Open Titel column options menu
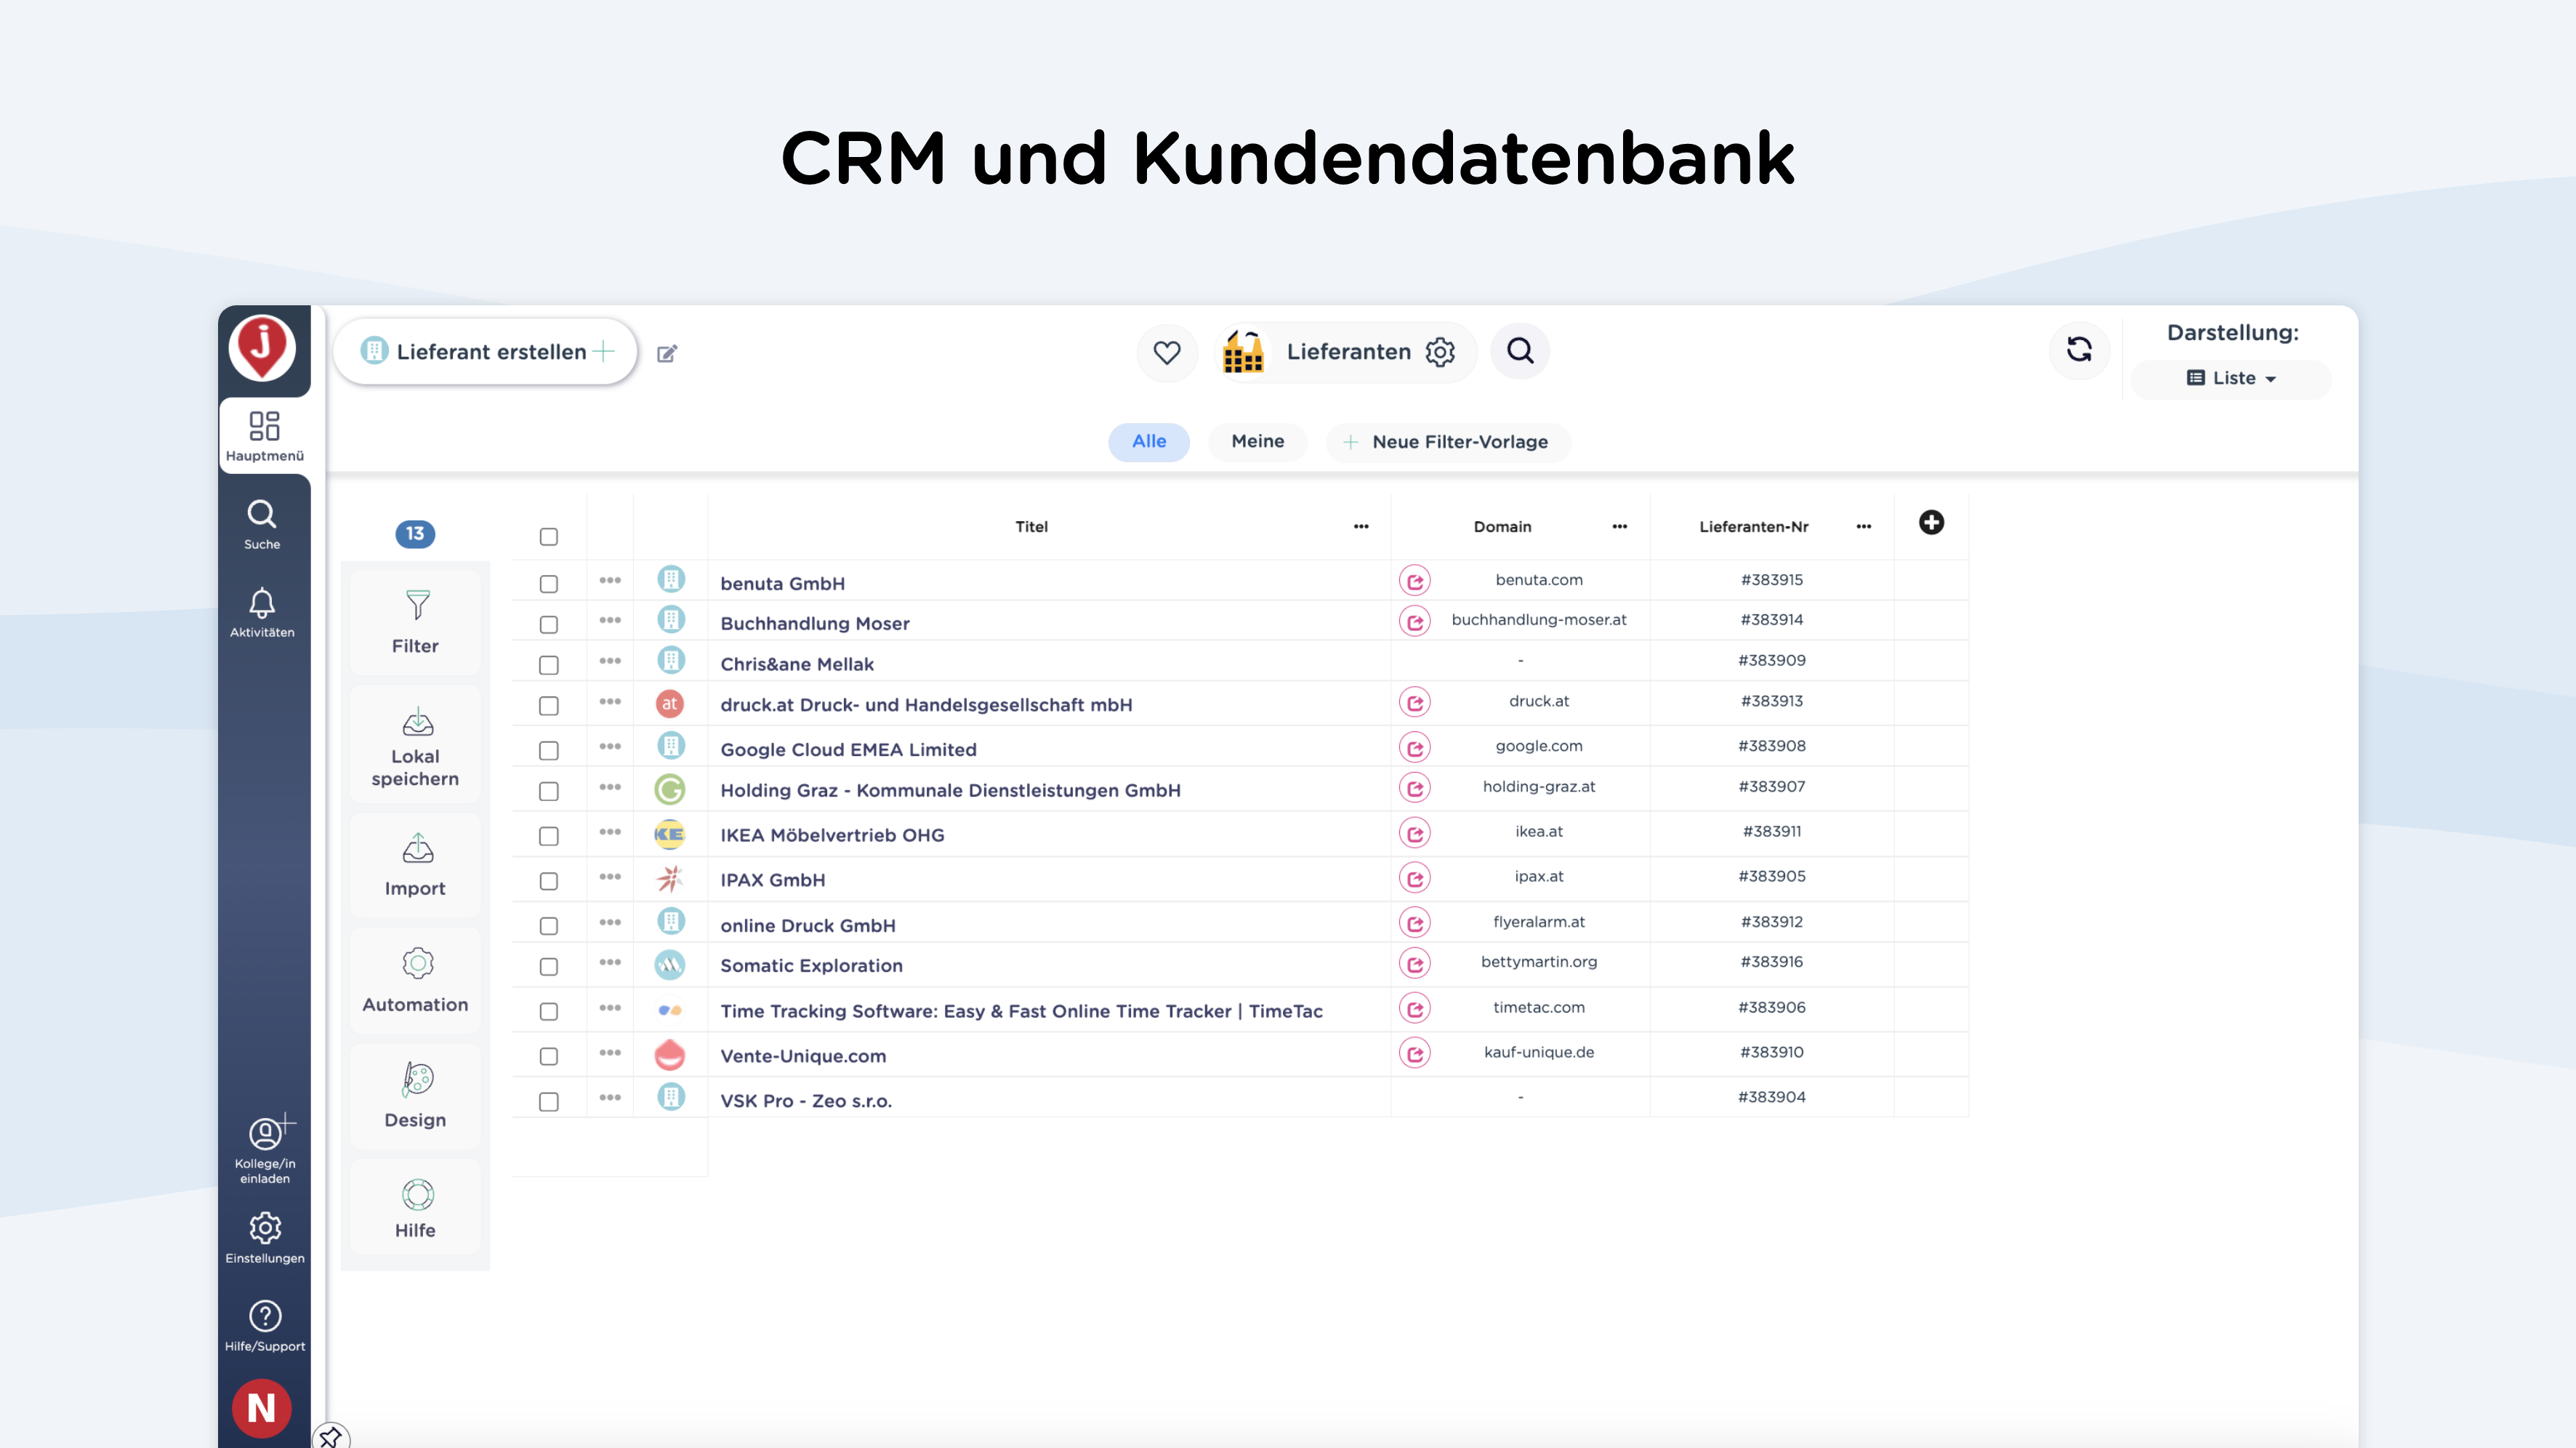The image size is (2576, 1448). pyautogui.click(x=1360, y=527)
